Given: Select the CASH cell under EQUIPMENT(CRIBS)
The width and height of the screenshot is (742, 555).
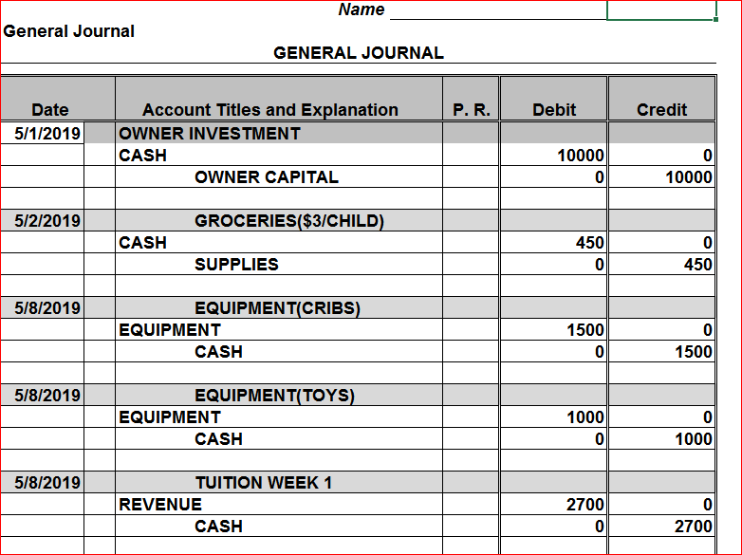Looking at the screenshot, I should coord(279,352).
